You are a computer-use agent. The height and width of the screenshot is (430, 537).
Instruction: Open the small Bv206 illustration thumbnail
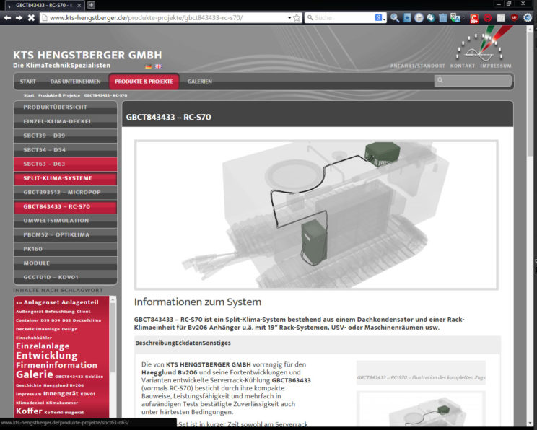point(422,409)
